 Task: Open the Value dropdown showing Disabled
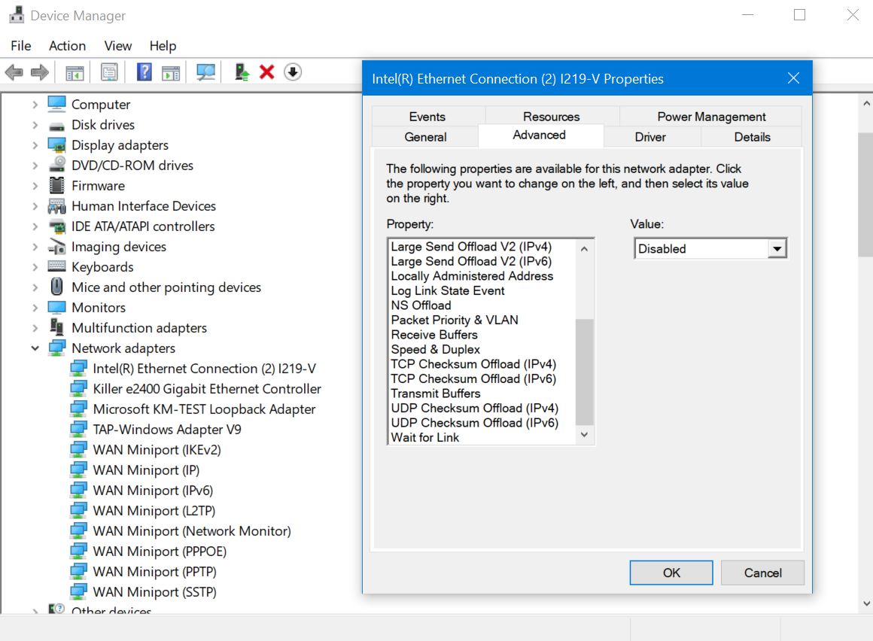pyautogui.click(x=777, y=249)
